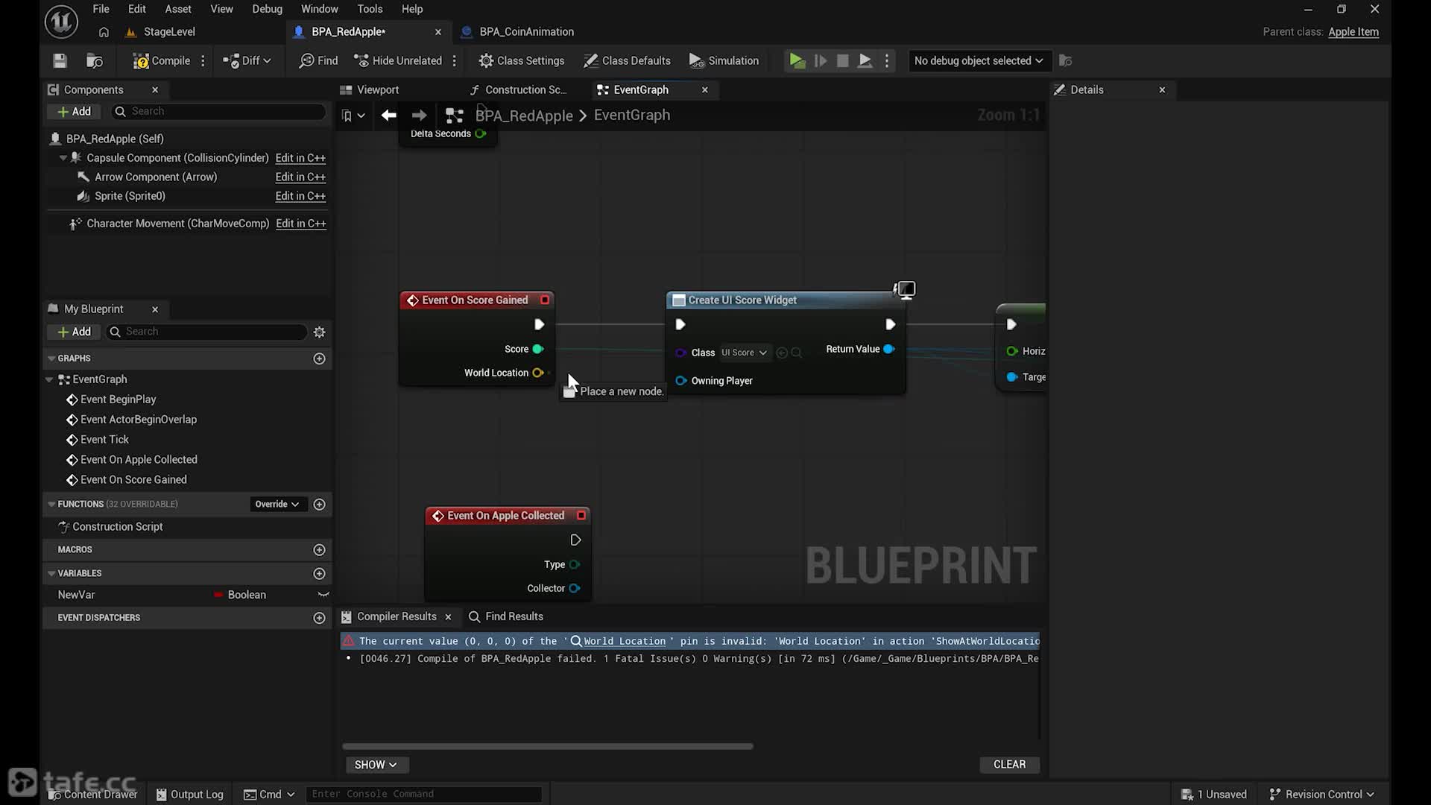
Task: Add a new function with plus icon
Action: pyautogui.click(x=320, y=505)
